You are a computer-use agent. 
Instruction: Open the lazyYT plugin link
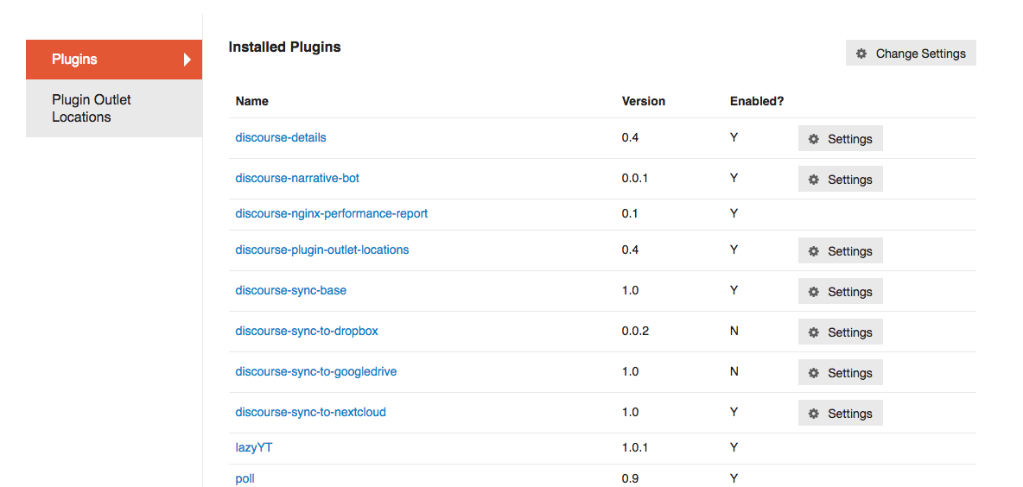coord(254,448)
